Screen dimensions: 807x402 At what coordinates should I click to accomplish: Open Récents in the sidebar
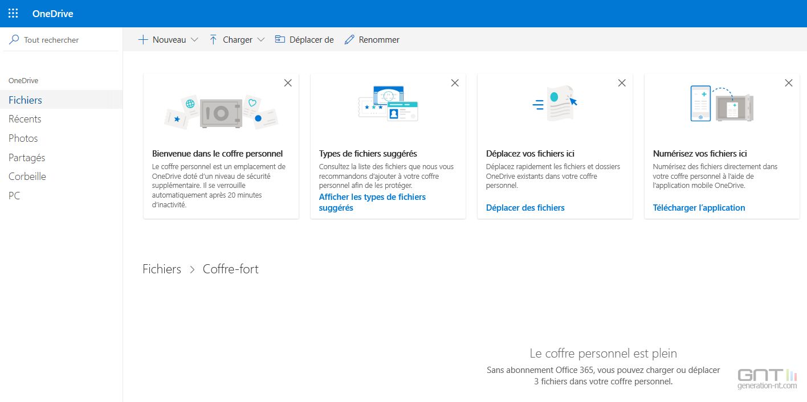tap(25, 119)
